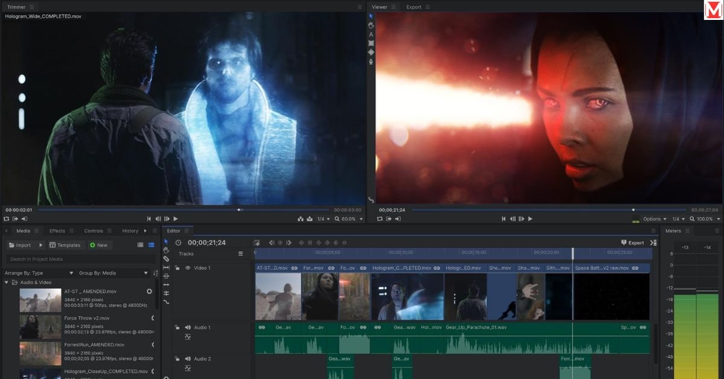Switch to the Controls tab
Screen dimensions: 724x379
94,231
